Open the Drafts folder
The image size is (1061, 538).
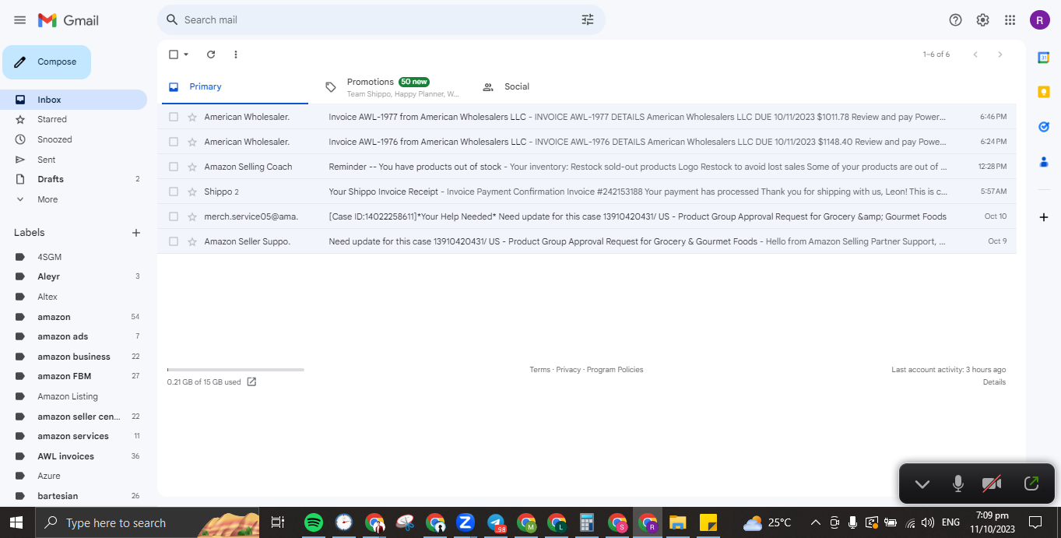73,179
